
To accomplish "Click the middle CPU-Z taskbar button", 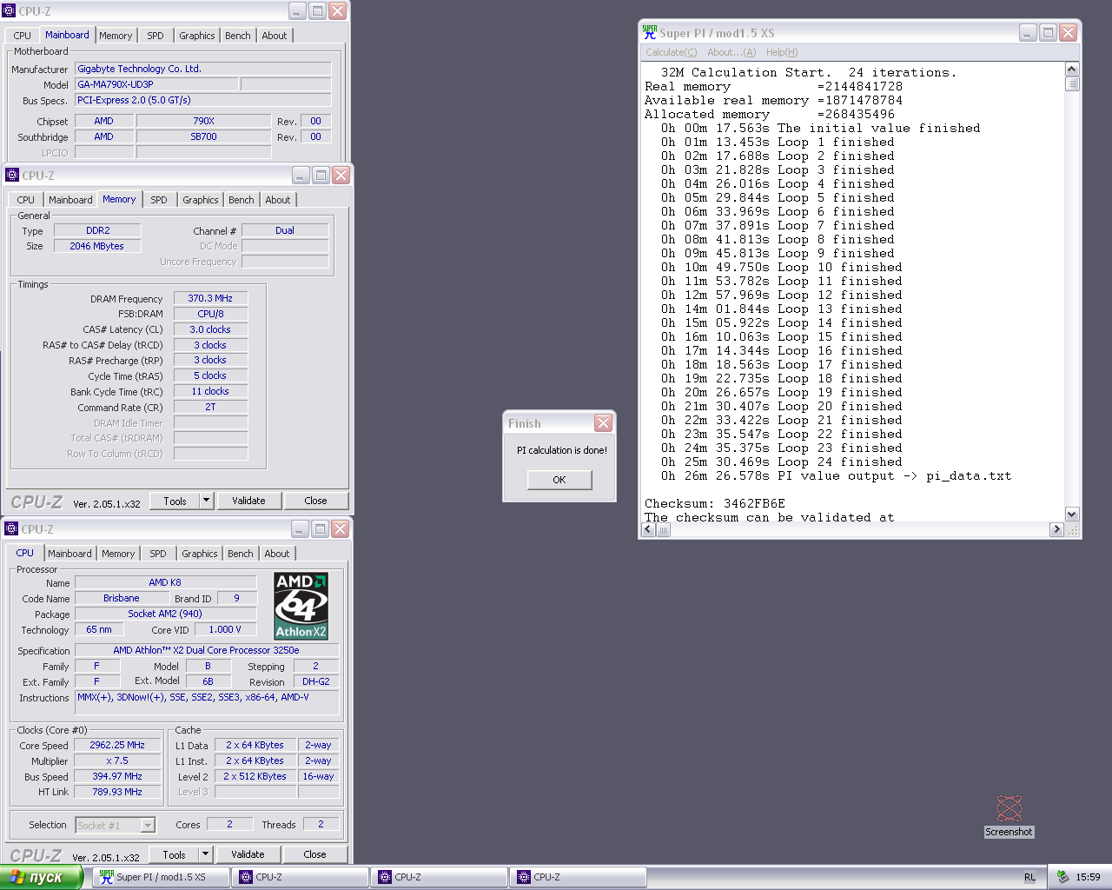I will coord(440,877).
